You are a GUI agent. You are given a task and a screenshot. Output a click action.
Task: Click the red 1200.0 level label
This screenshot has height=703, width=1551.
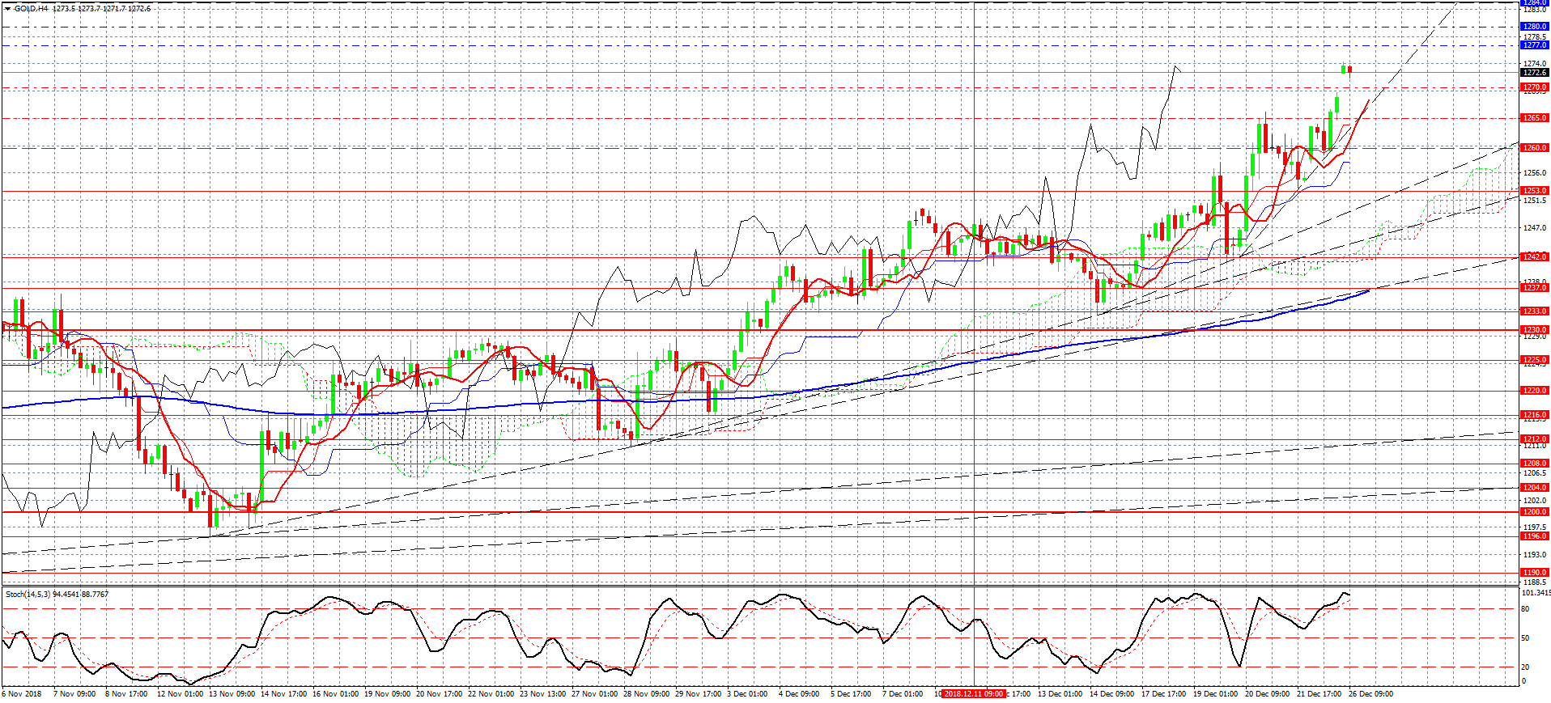(1534, 512)
